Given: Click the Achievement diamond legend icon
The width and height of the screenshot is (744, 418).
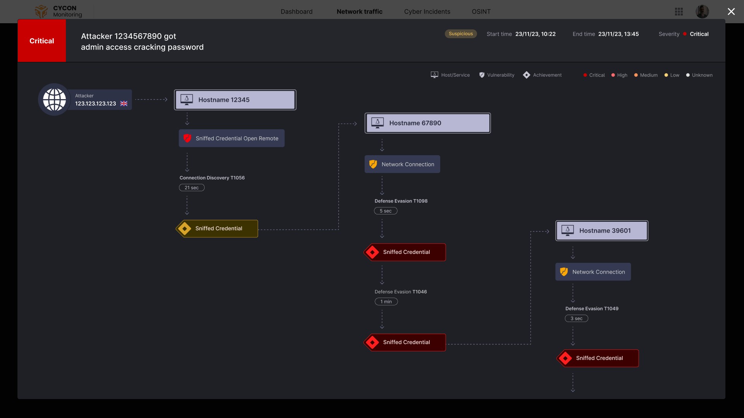Looking at the screenshot, I should (526, 75).
